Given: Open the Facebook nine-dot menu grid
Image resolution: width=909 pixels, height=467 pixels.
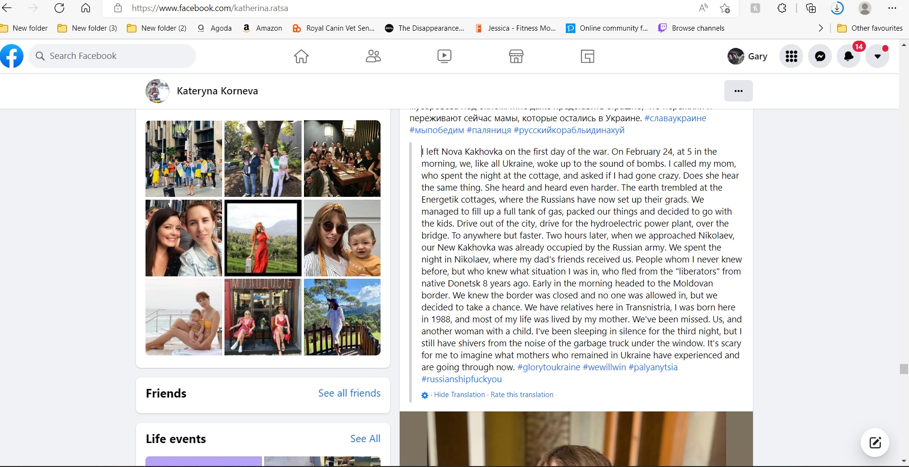Looking at the screenshot, I should click(791, 56).
